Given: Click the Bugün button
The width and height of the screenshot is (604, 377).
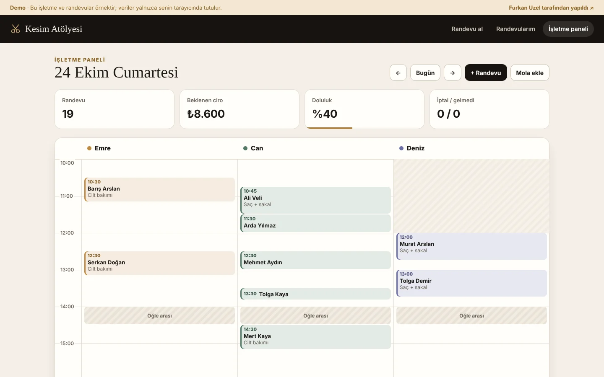Looking at the screenshot, I should pos(425,72).
